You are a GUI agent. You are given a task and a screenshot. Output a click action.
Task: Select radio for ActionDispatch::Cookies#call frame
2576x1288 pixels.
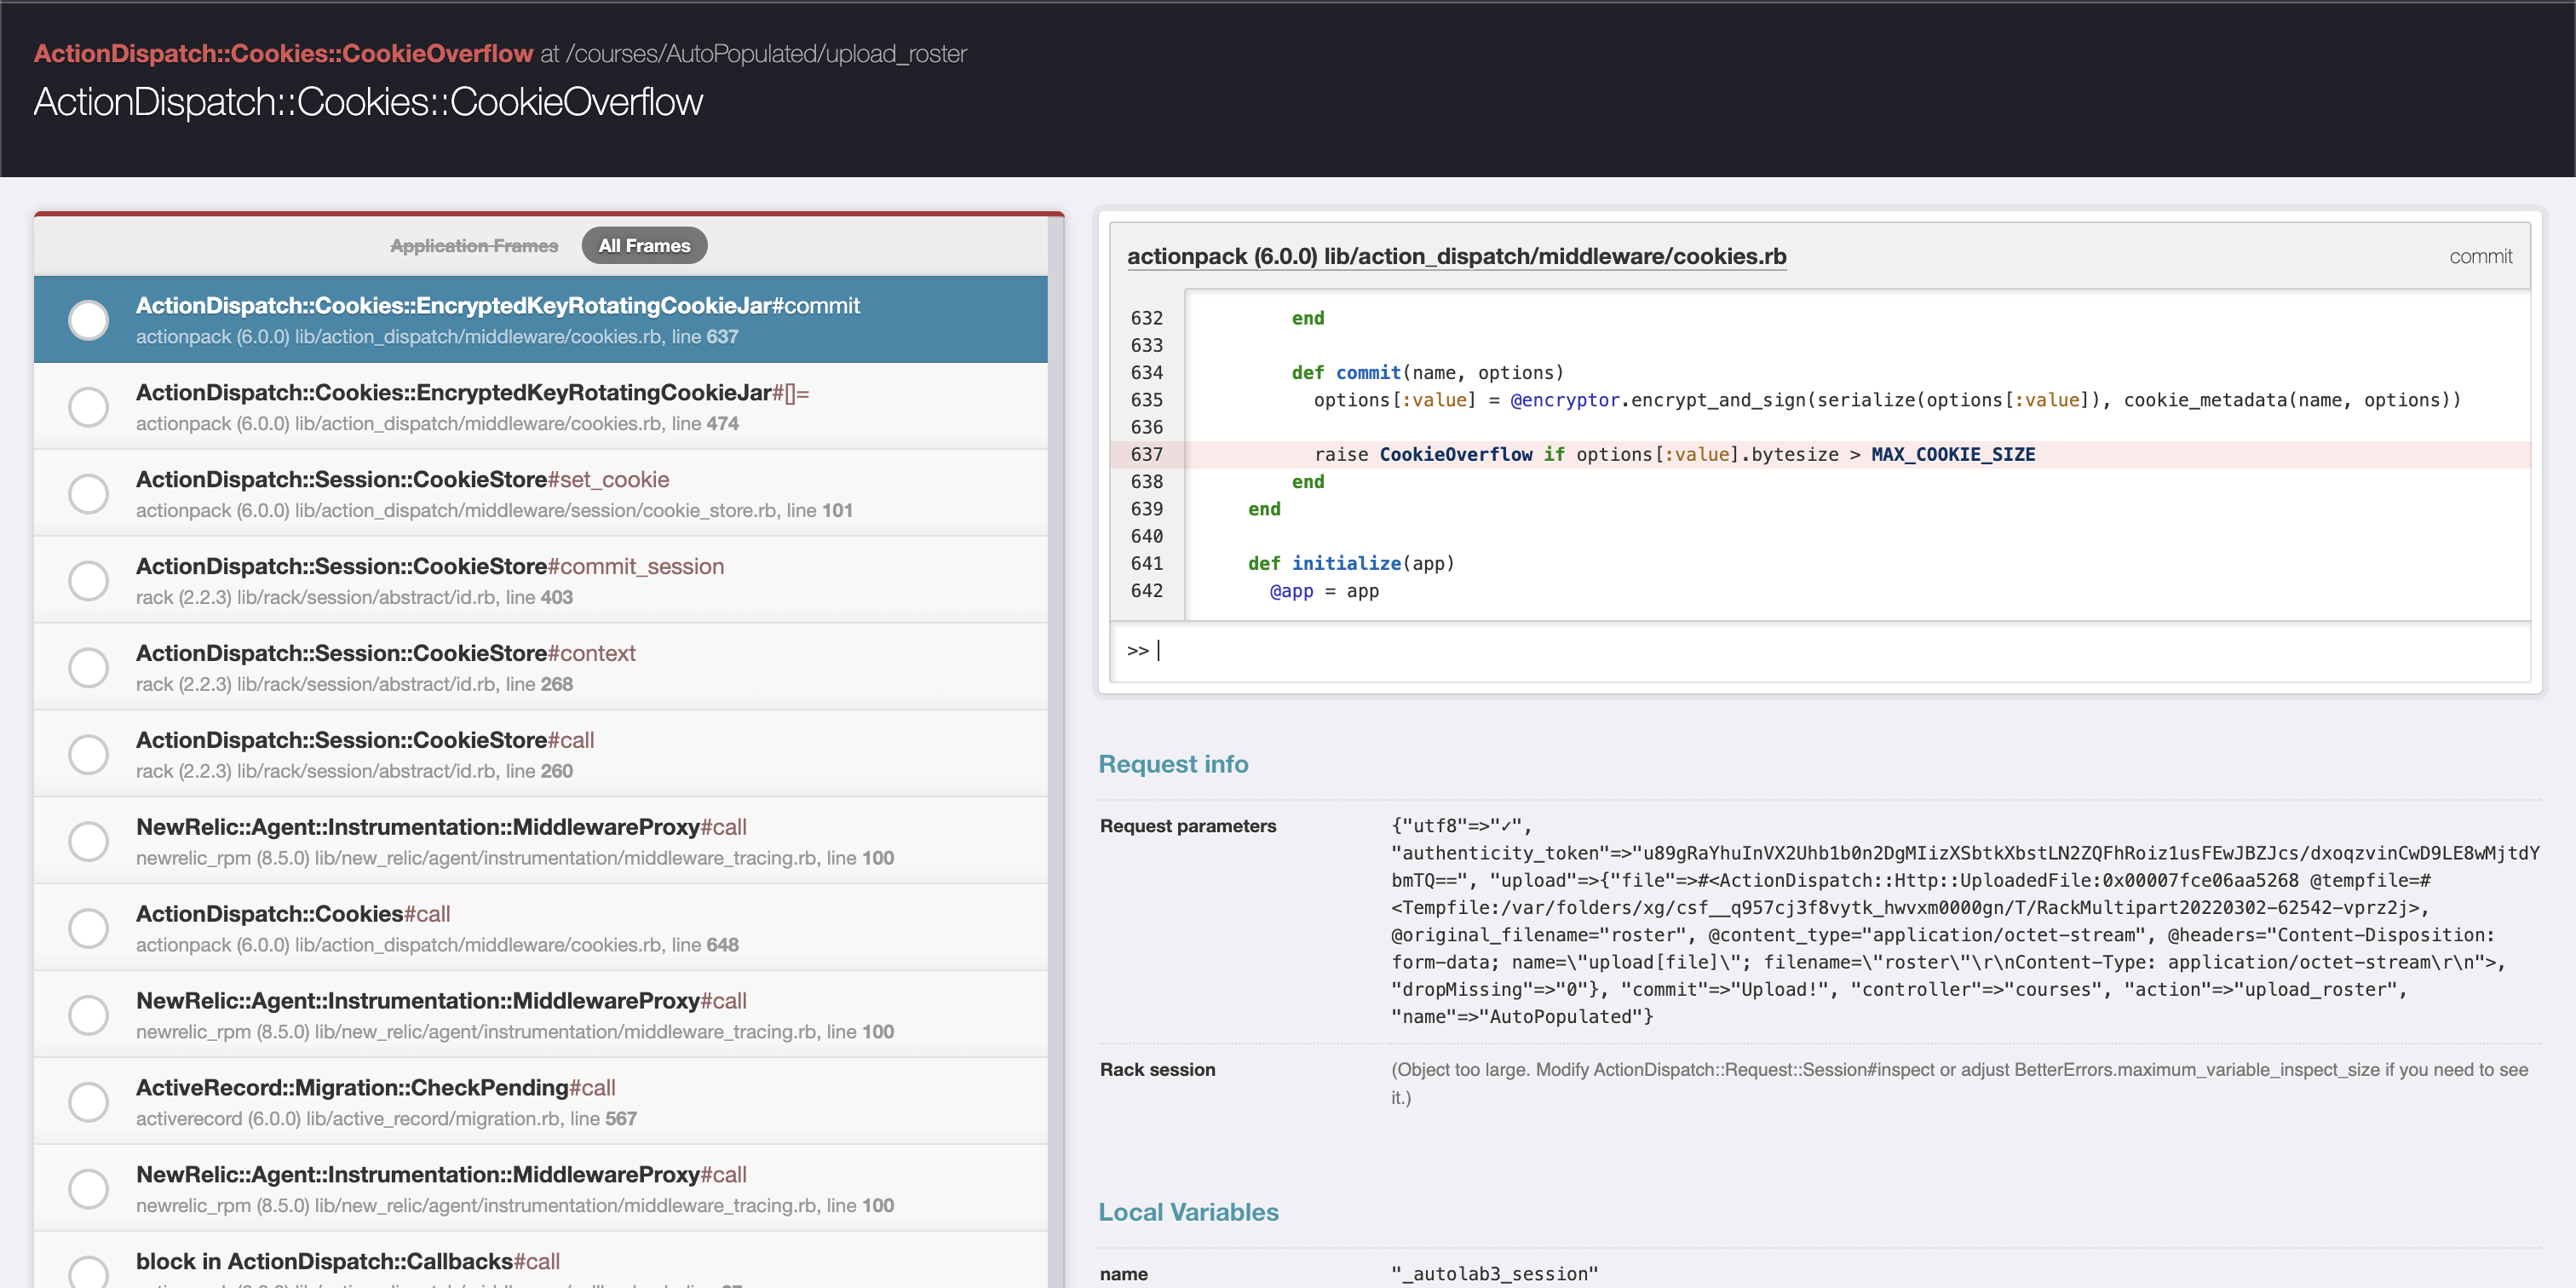tap(89, 928)
